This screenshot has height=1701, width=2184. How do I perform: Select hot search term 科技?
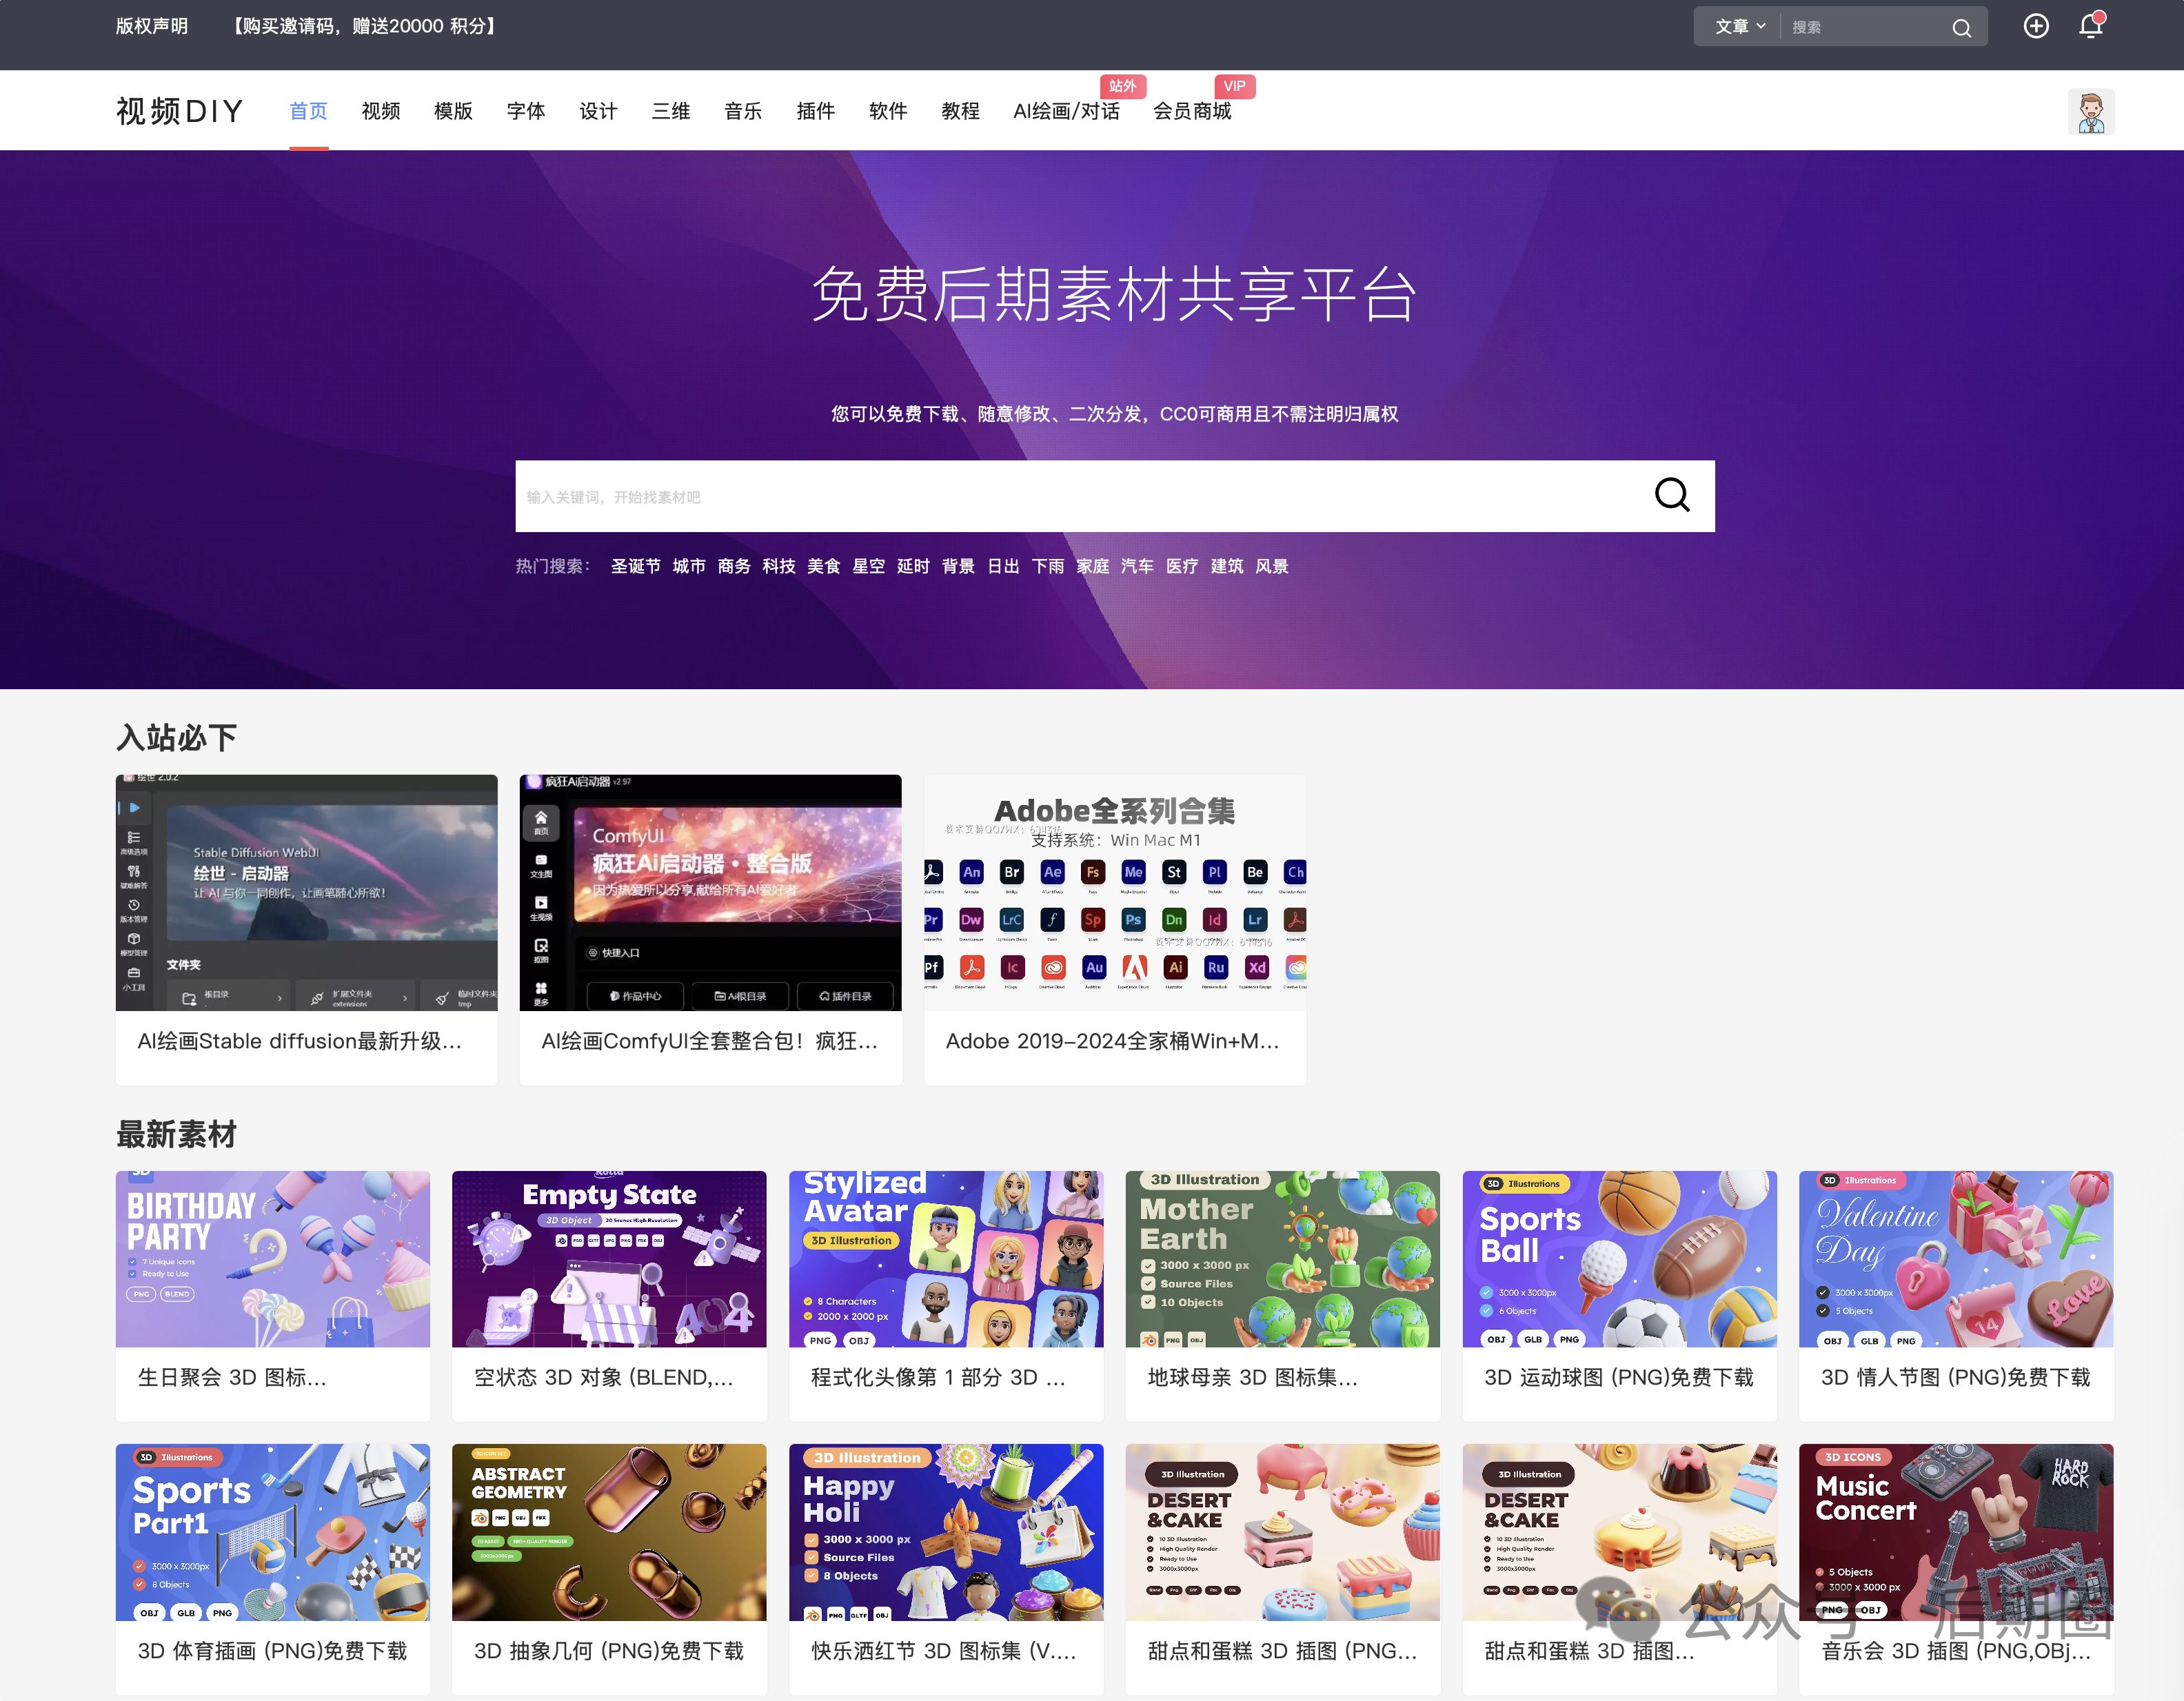[779, 566]
